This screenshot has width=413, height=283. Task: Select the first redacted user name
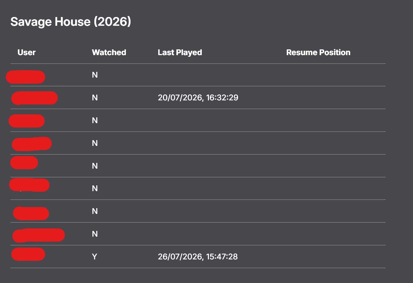[x=26, y=77]
